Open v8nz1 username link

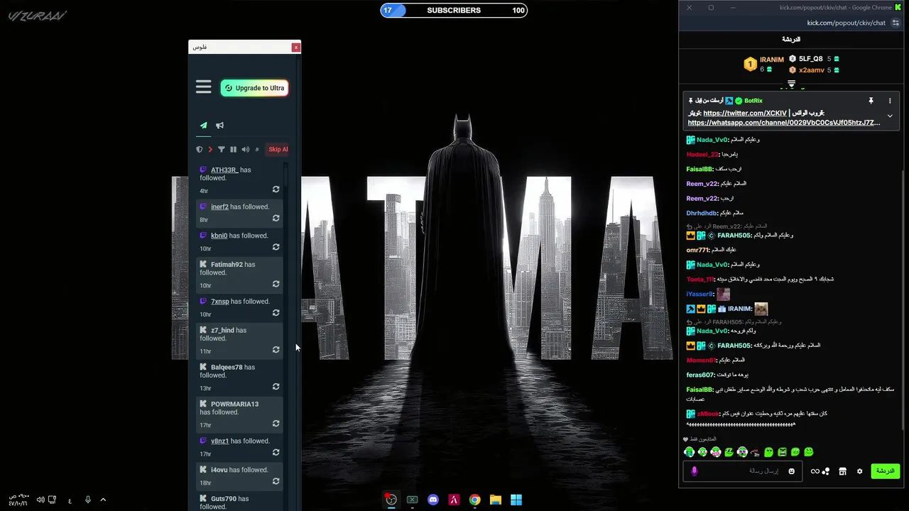(x=219, y=441)
